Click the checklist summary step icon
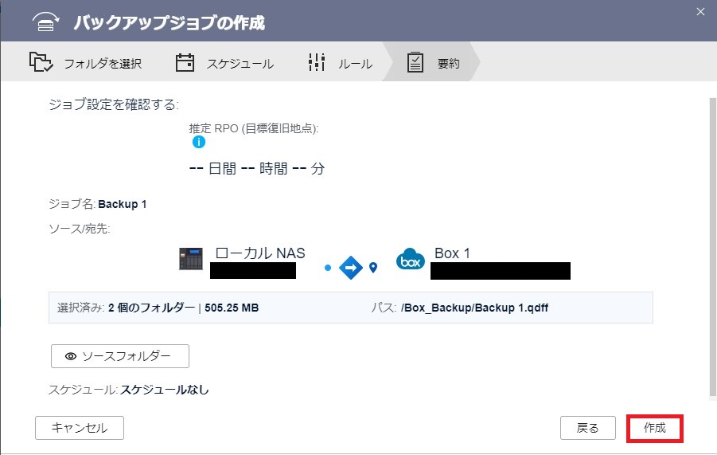This screenshot has width=717, height=455. (415, 62)
